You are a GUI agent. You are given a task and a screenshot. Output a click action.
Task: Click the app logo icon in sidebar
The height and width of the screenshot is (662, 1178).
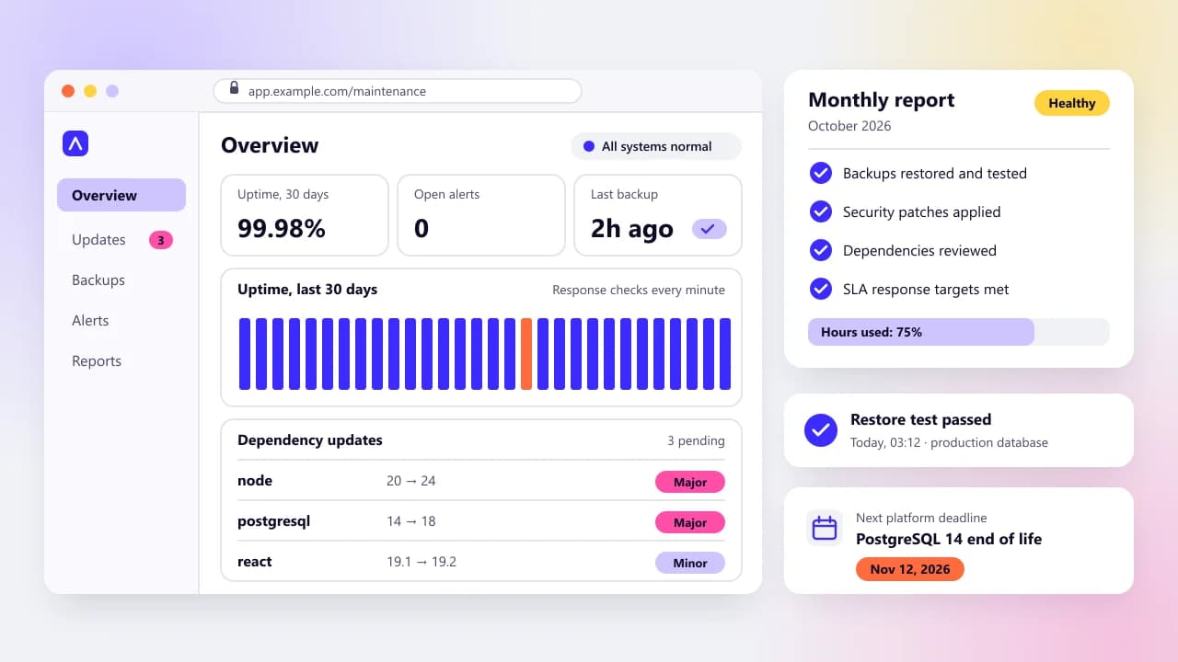click(x=75, y=143)
